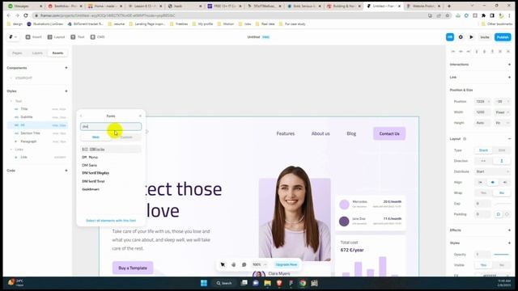Image resolution: width=518 pixels, height=291 pixels.
Task: Collapse the Layout section
Action: tap(509, 139)
